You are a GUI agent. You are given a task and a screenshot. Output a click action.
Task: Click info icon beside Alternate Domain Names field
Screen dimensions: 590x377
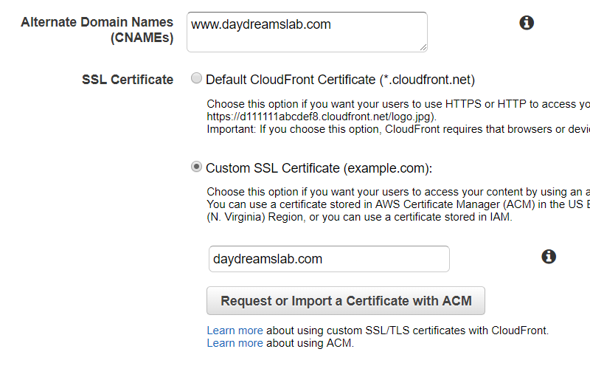[527, 23]
